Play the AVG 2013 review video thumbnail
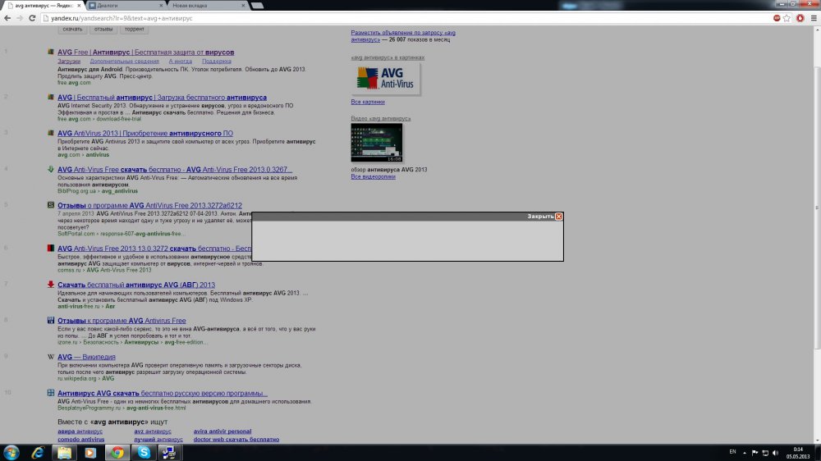Image resolution: width=821 pixels, height=461 pixels. coord(377,143)
